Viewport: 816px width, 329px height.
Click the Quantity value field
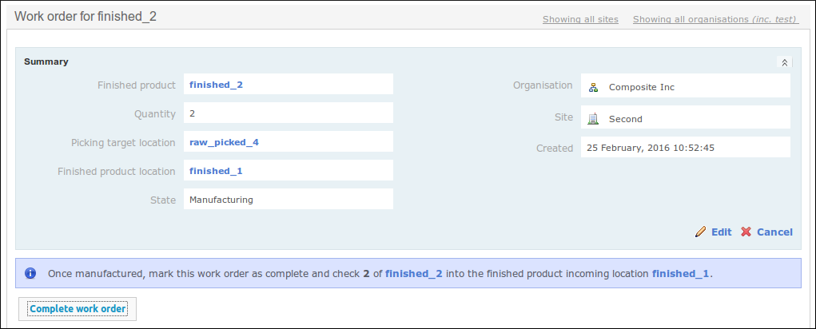[x=289, y=113]
